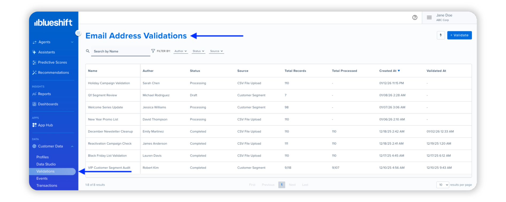Open the hamburger menu beside Jane Doe
Image resolution: width=506 pixels, height=202 pixels.
point(429,18)
